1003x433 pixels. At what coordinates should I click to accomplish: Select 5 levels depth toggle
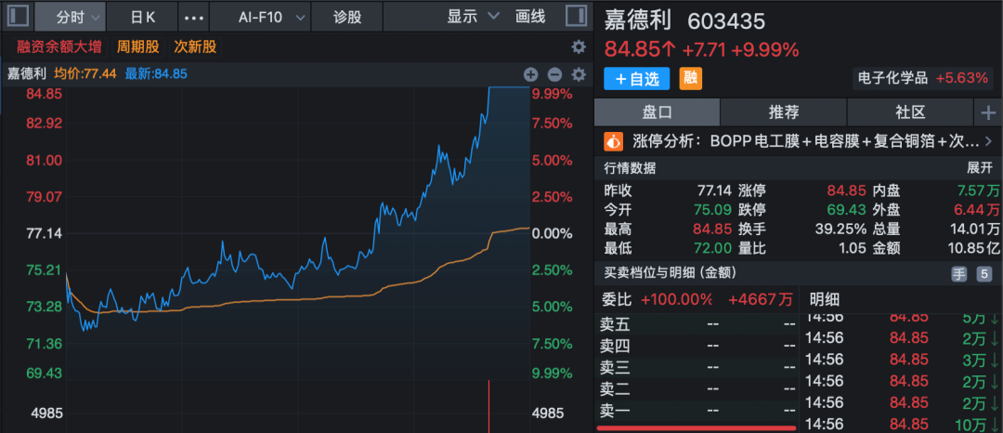click(983, 274)
